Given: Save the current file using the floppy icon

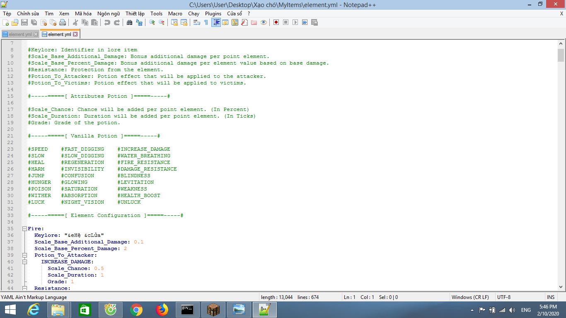Looking at the screenshot, I should [x=24, y=22].
